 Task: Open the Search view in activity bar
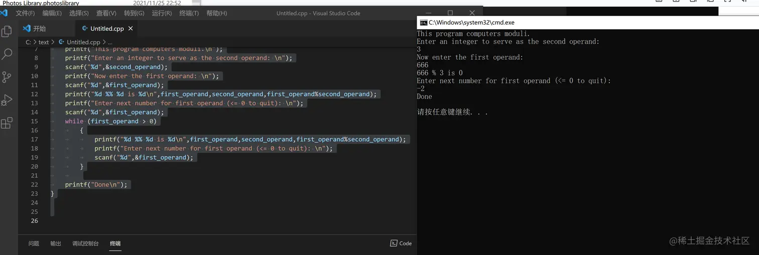click(7, 54)
